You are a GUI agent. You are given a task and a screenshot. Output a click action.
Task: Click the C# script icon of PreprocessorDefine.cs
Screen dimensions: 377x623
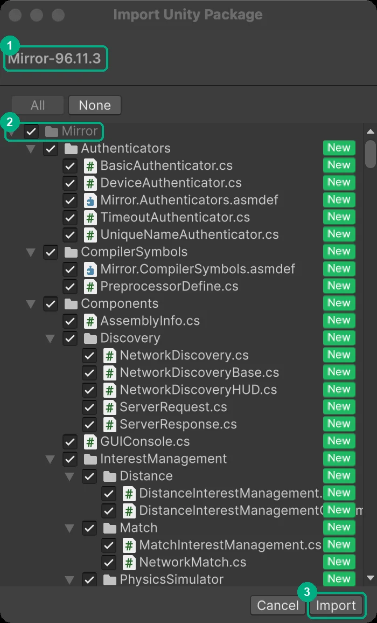click(90, 287)
